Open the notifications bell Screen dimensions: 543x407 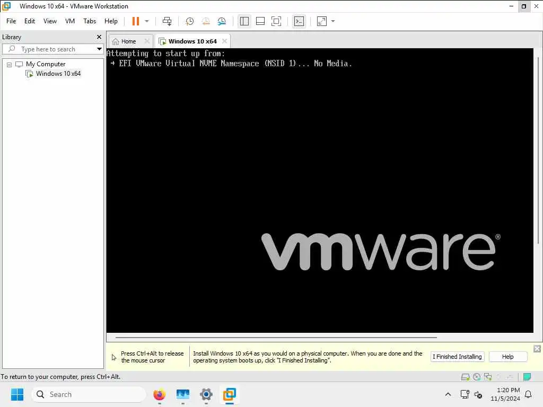(x=528, y=394)
